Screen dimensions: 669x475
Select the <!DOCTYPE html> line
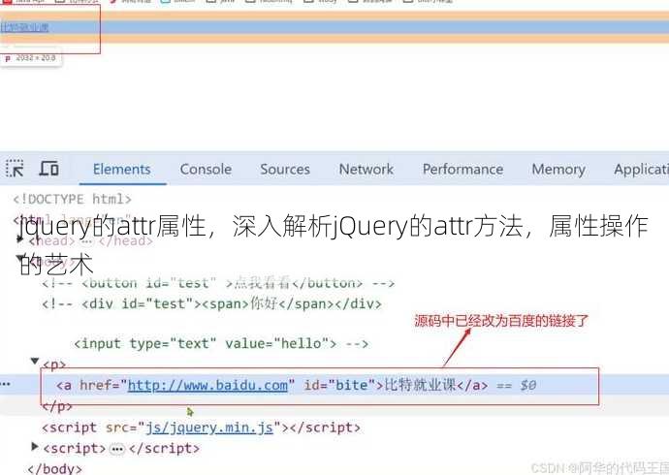coord(72,199)
